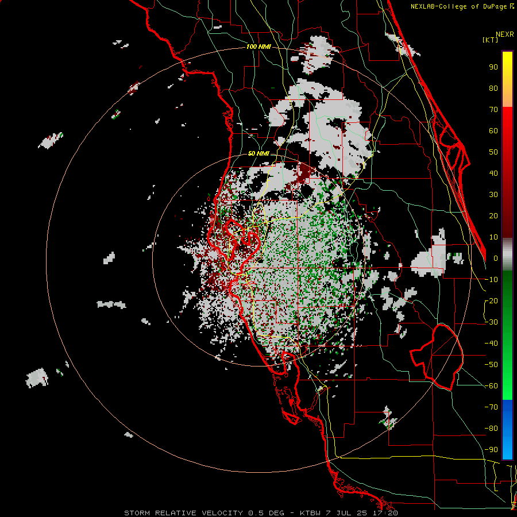Image resolution: width=517 pixels, height=517 pixels.
Task: Click the positive 10 value on the velocity scale
Action: 493,237
